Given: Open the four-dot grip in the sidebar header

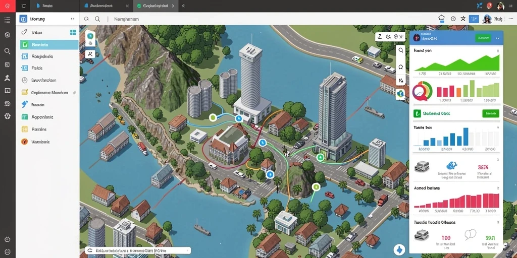Looking at the screenshot, I should click(72, 19).
